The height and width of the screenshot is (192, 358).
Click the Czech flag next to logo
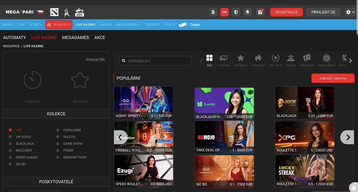tap(39, 12)
